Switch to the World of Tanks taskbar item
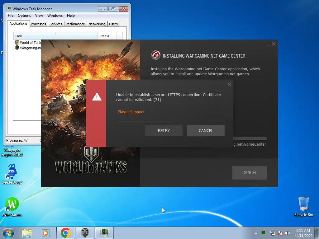319x239 pixels. point(85,233)
